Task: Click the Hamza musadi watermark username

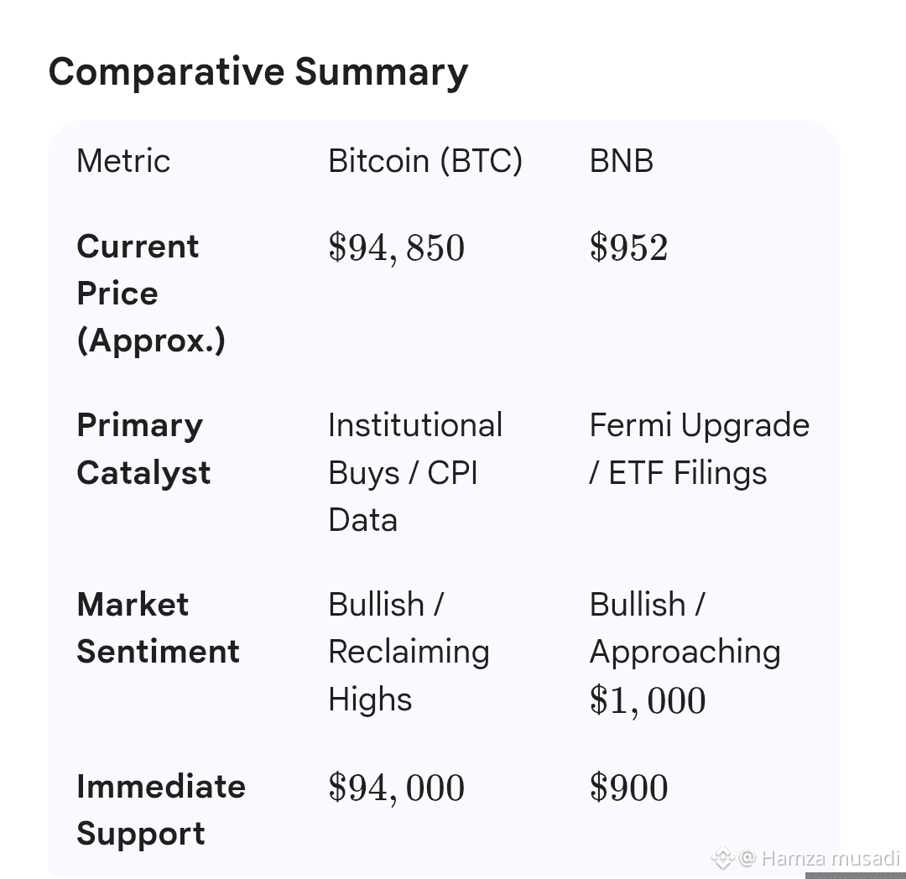Action: pyautogui.click(x=830, y=858)
